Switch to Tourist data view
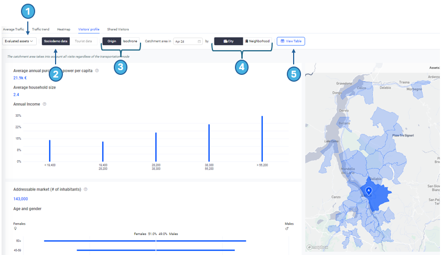This screenshot has height=255, width=441. point(83,41)
